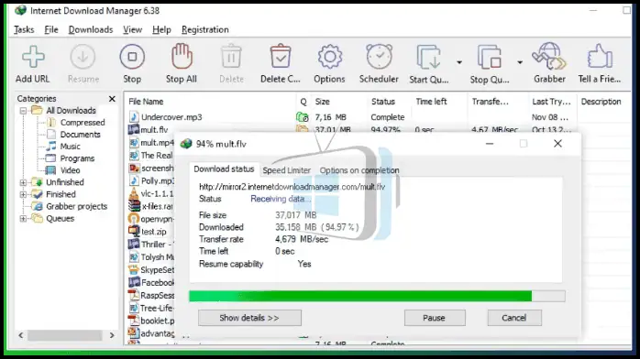Open the Downloads menu
The height and width of the screenshot is (359, 640).
(91, 29)
